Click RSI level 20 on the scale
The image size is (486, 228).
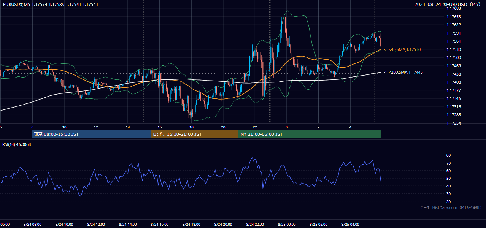tap(449, 201)
